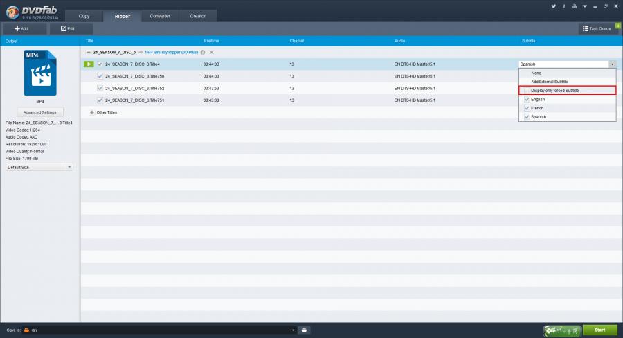Close the Spanish subtitle dropdown arrow
The image size is (623, 338).
tap(613, 64)
